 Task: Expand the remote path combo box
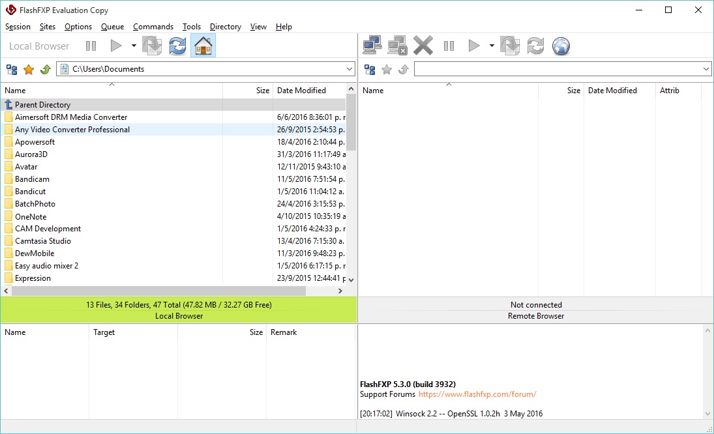[x=705, y=68]
